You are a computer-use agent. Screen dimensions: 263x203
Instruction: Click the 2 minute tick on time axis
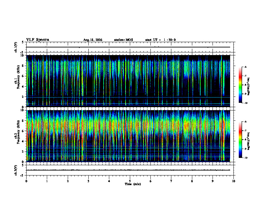(68, 181)
